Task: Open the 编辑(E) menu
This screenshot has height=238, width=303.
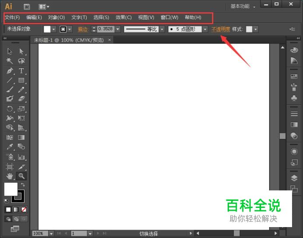Action: [34, 17]
